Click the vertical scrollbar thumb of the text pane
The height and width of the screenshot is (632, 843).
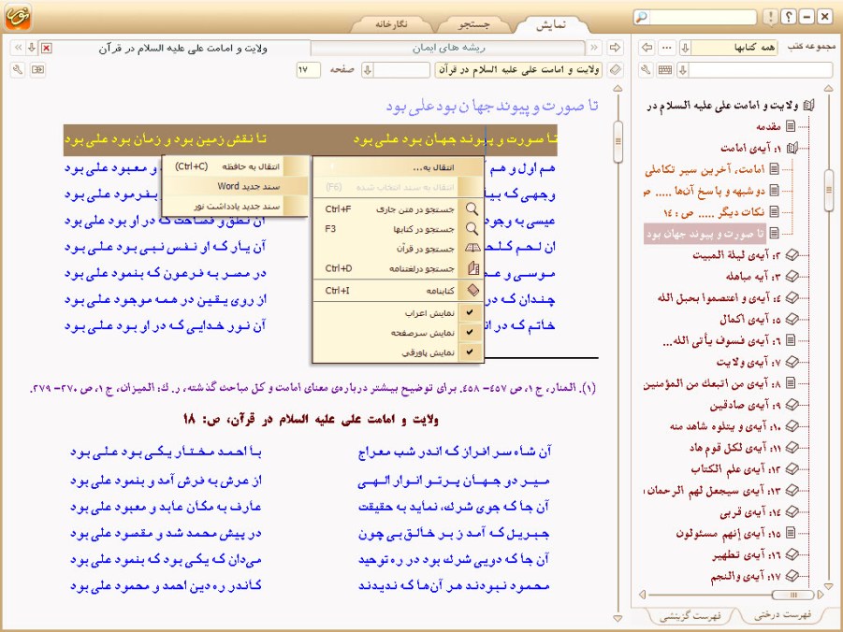[618, 142]
